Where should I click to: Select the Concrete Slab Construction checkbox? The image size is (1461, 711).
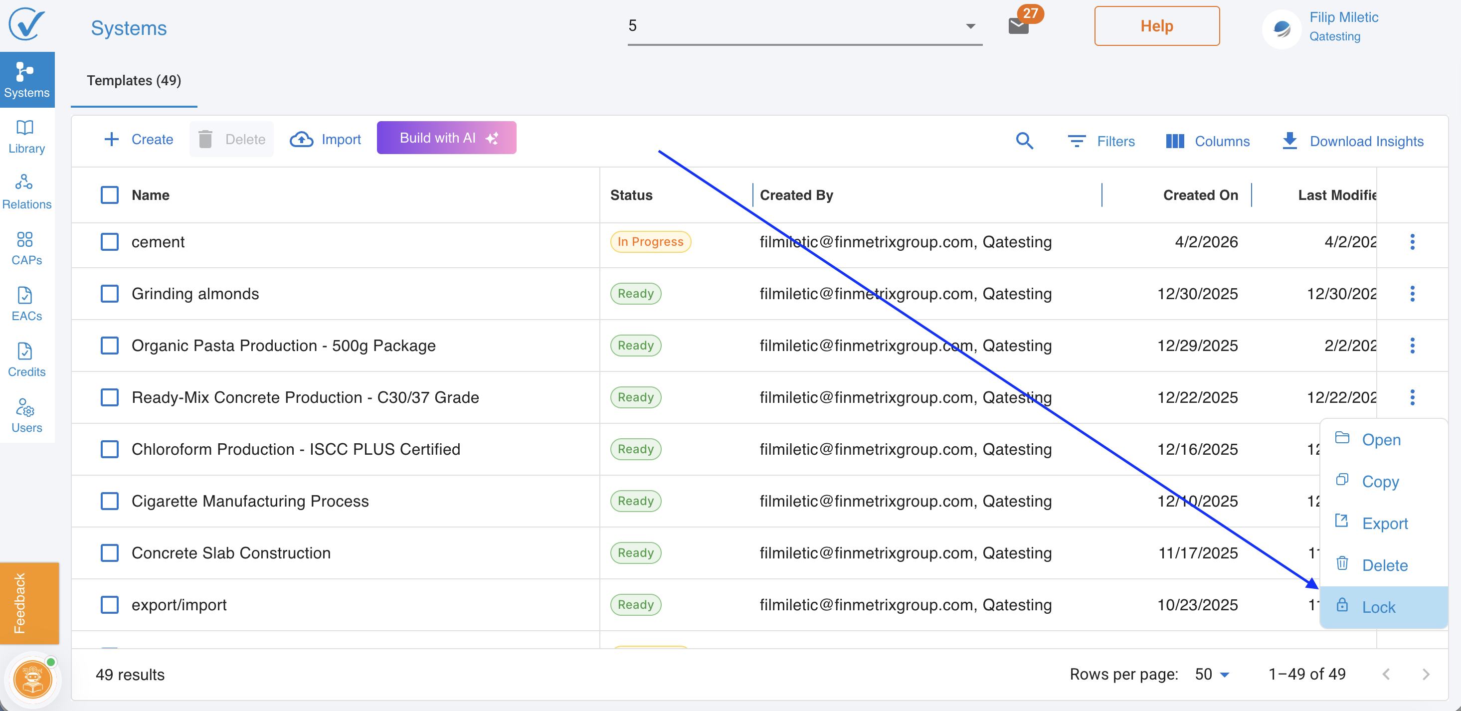pyautogui.click(x=110, y=553)
